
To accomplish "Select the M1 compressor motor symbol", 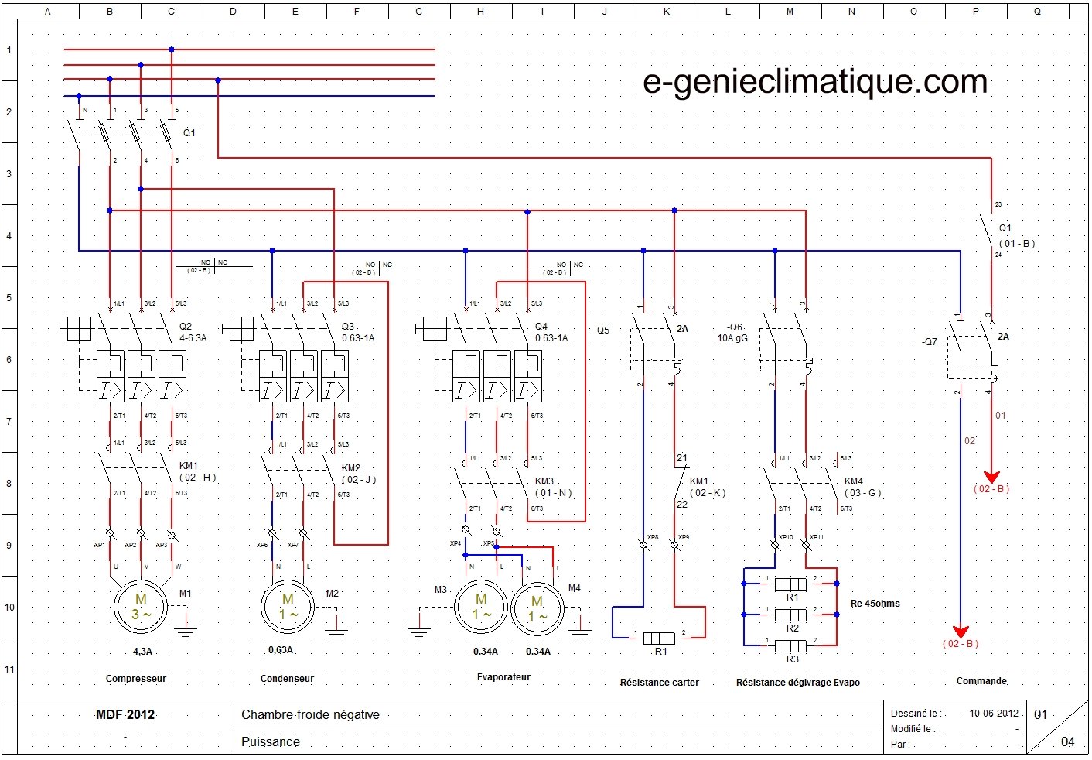I will (x=141, y=607).
